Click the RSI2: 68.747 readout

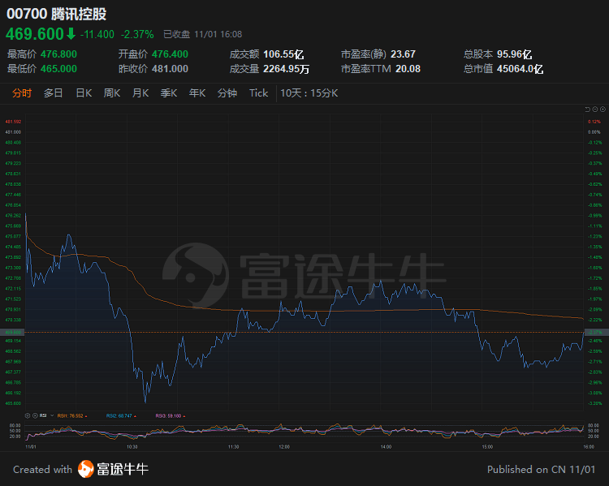click(119, 415)
